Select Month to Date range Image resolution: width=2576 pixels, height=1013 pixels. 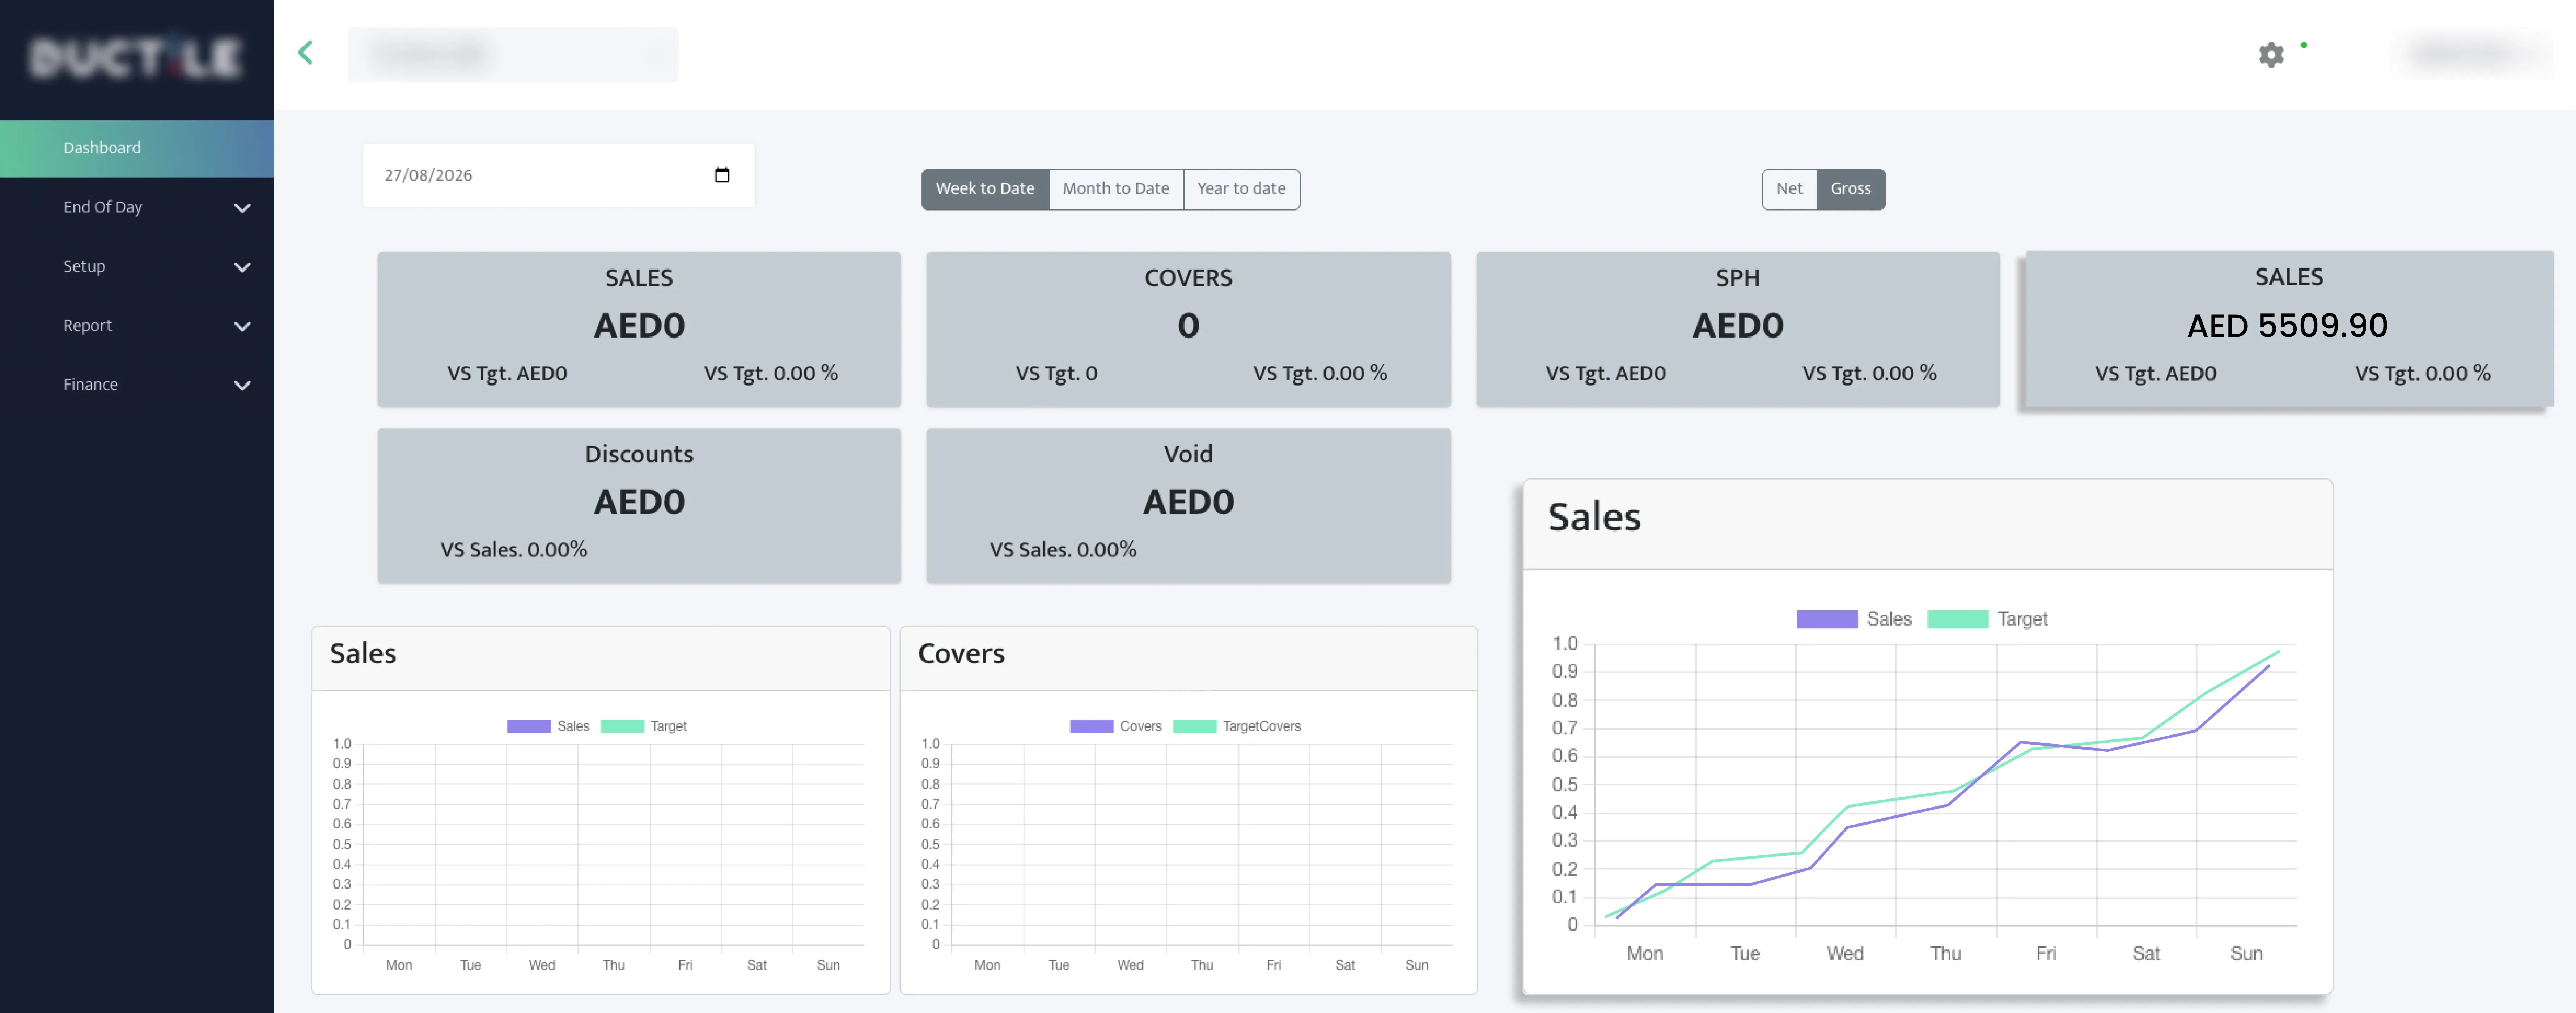1116,189
